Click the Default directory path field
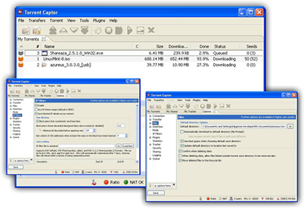Screen dimensions: 304x210 coord(243,126)
